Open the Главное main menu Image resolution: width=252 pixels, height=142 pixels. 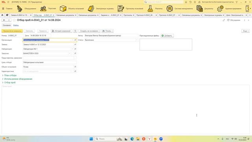click(7, 9)
